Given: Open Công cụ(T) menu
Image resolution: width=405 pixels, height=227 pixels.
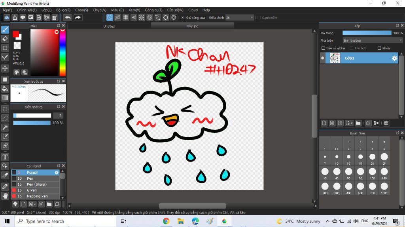Looking at the screenshot, I should tap(153, 10).
